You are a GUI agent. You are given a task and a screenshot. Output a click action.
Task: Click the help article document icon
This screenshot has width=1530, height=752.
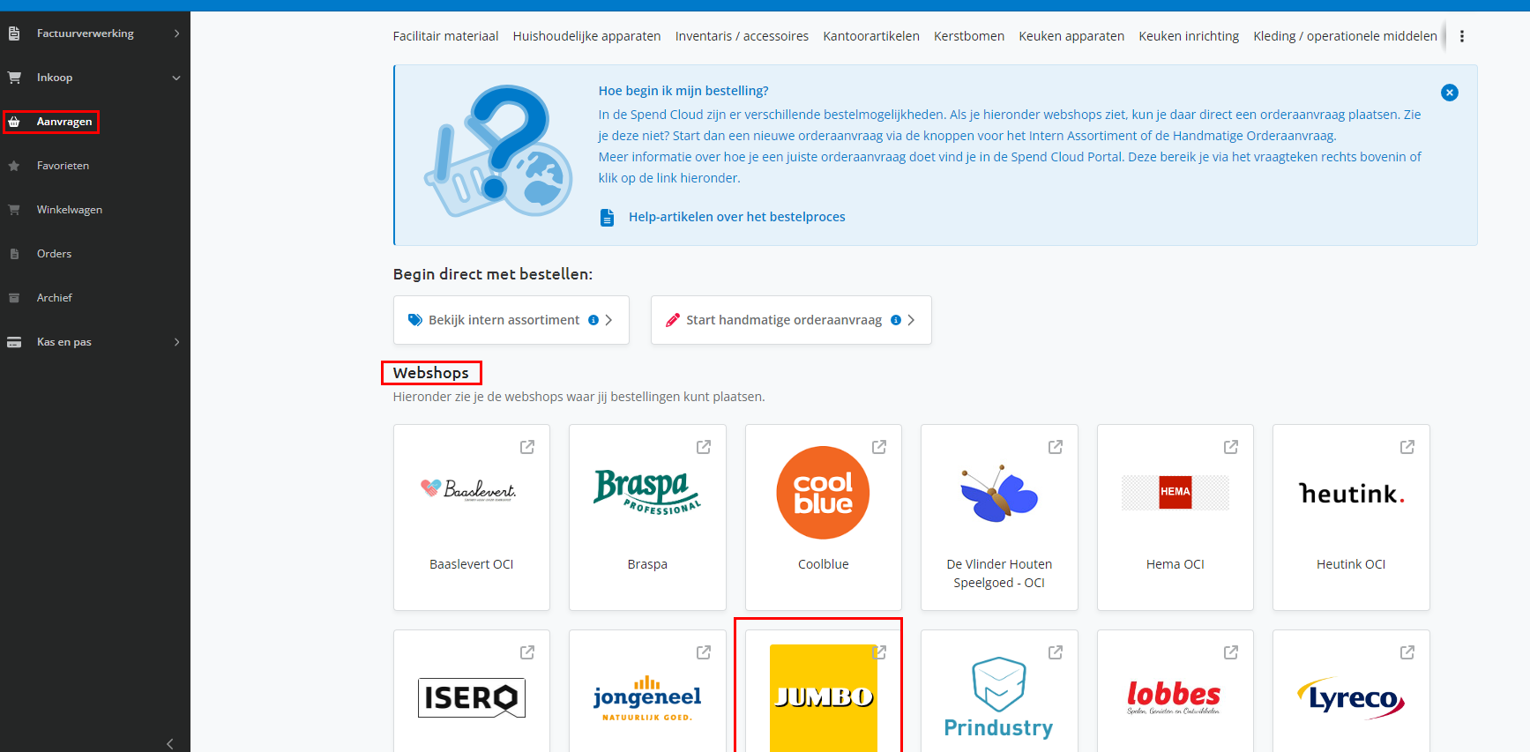pyautogui.click(x=607, y=217)
